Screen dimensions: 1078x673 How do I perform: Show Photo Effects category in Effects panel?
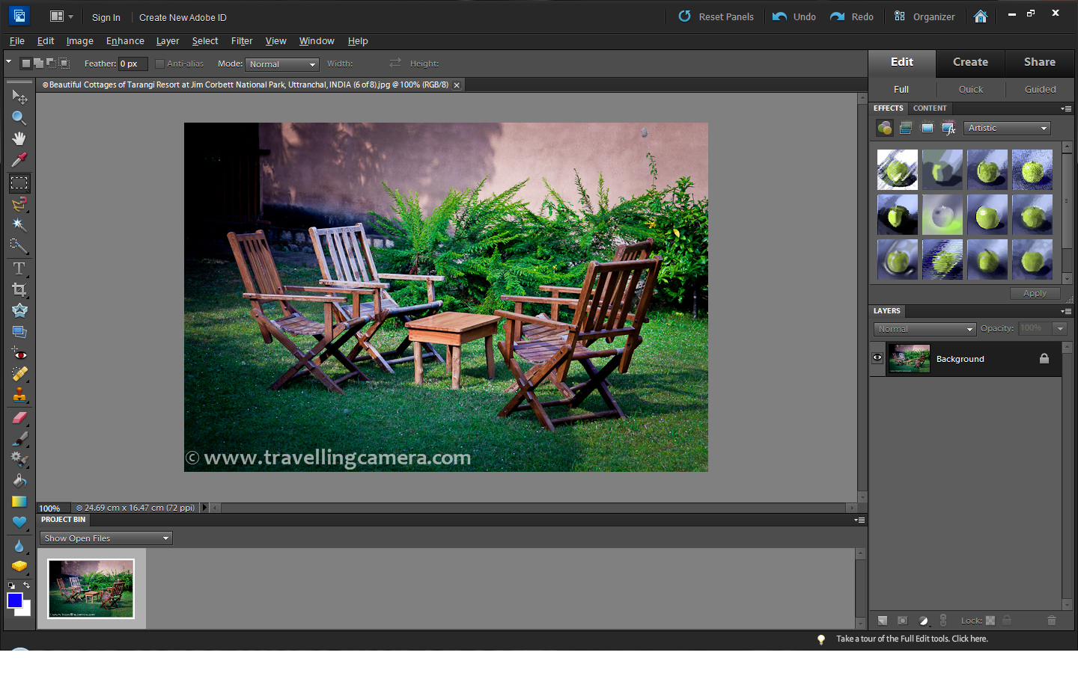(928, 128)
